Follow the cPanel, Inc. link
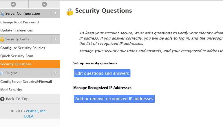223x127 pixels. [36, 111]
